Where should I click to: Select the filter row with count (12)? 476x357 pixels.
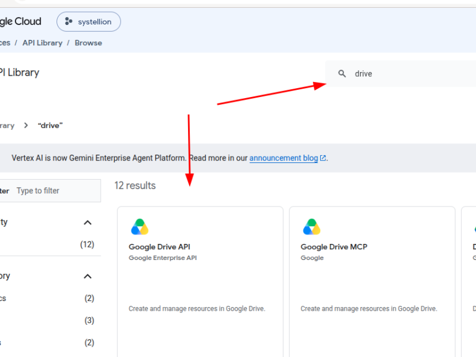coord(47,245)
